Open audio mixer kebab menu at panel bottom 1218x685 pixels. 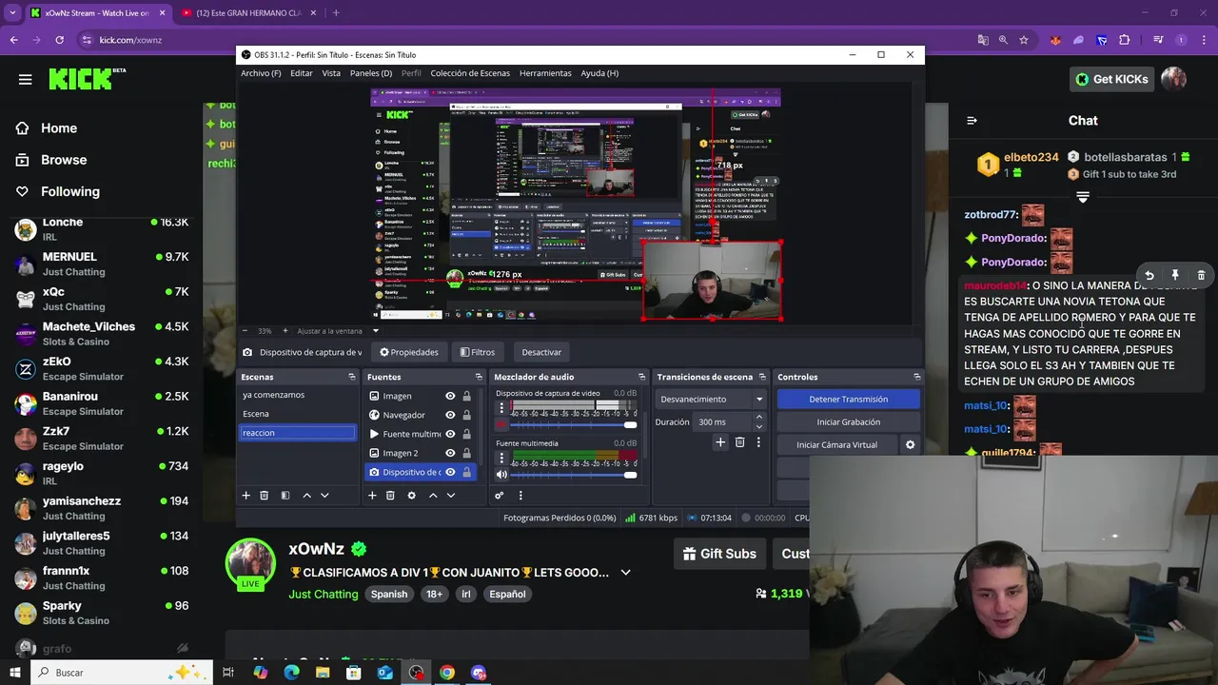(521, 496)
